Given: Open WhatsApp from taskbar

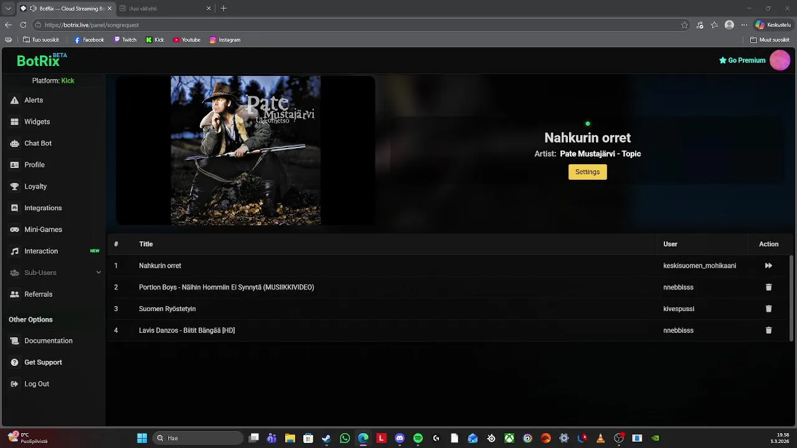Looking at the screenshot, I should 345,438.
